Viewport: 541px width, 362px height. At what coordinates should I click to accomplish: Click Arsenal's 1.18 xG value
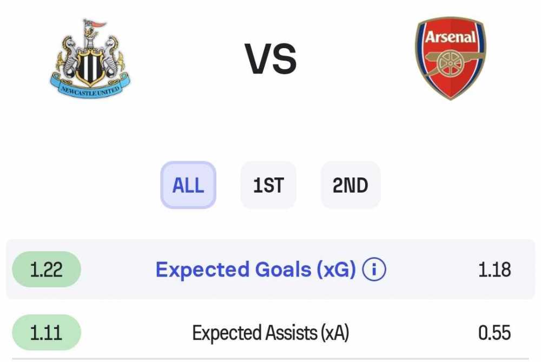(x=494, y=269)
